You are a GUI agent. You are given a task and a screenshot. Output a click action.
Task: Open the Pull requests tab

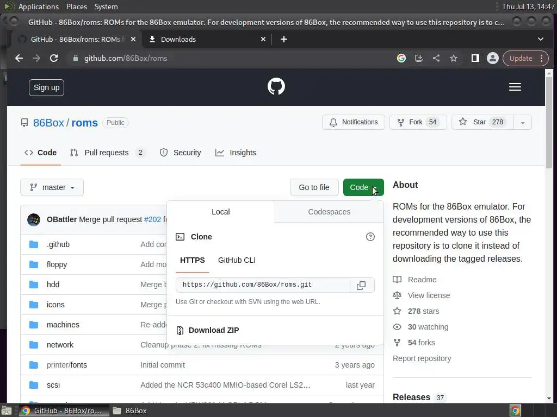[x=108, y=153]
